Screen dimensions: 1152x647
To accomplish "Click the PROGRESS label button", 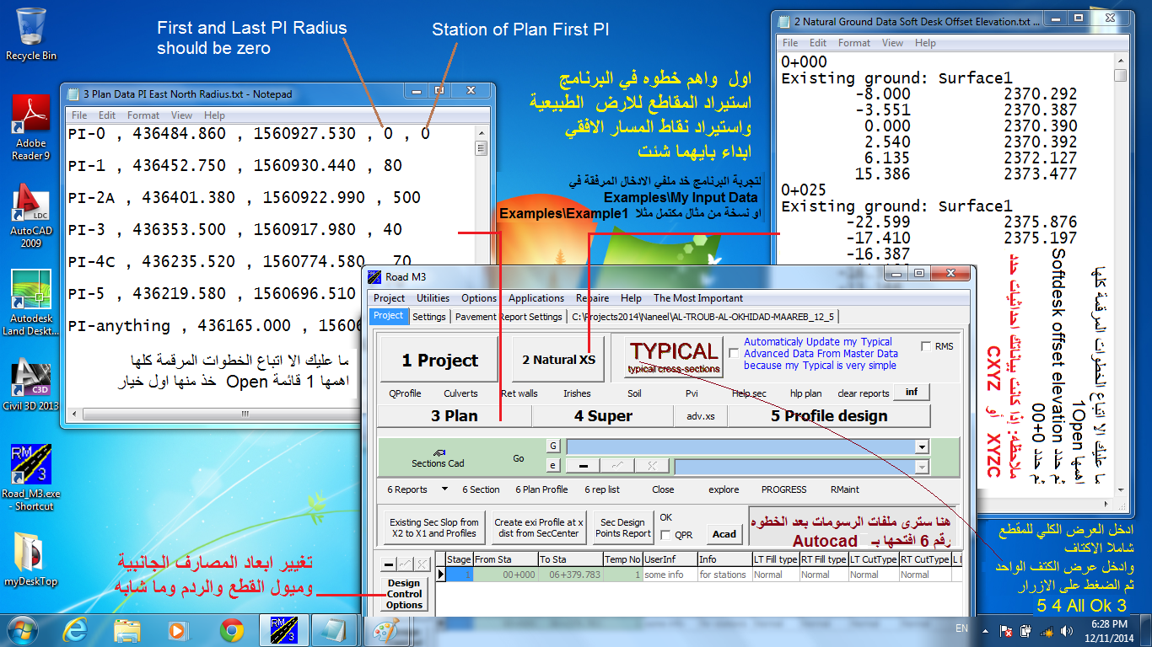I will coord(783,489).
